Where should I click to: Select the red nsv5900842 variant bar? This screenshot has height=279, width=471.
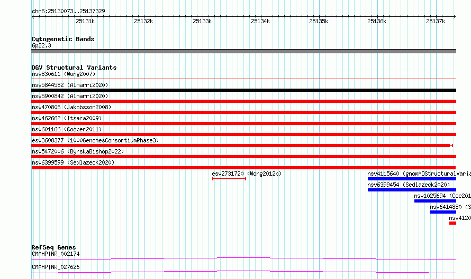coord(243,101)
